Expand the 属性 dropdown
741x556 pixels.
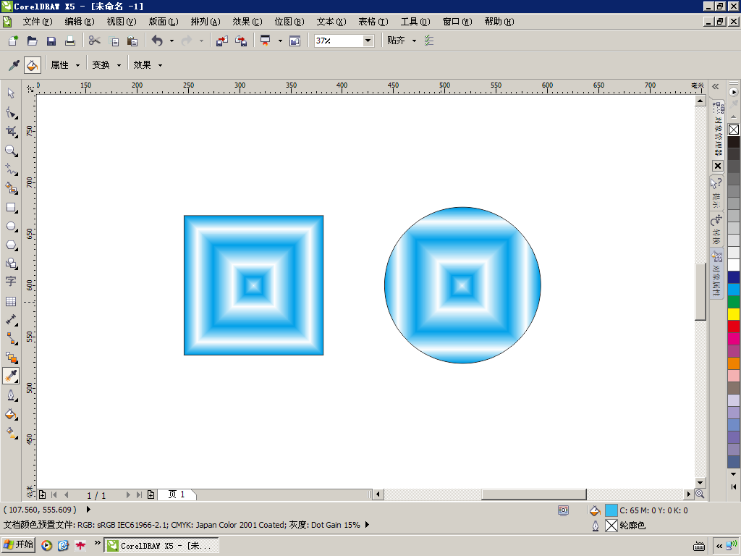pos(77,65)
